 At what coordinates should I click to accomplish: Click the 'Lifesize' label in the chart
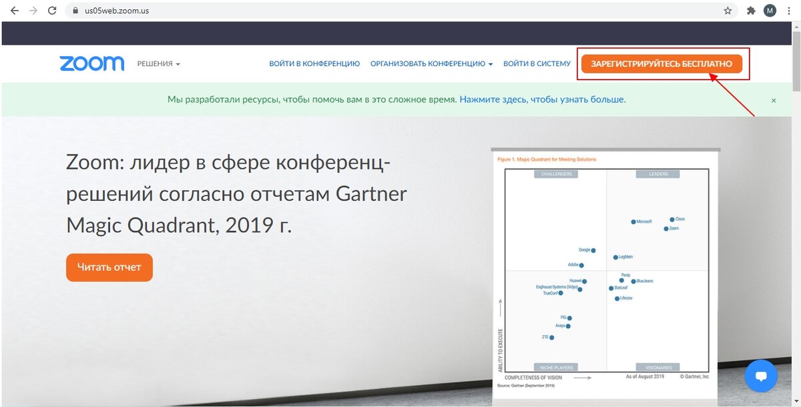click(x=626, y=298)
